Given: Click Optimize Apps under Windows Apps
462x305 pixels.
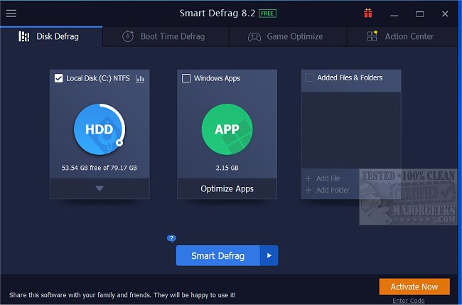Looking at the screenshot, I should pyautogui.click(x=227, y=188).
